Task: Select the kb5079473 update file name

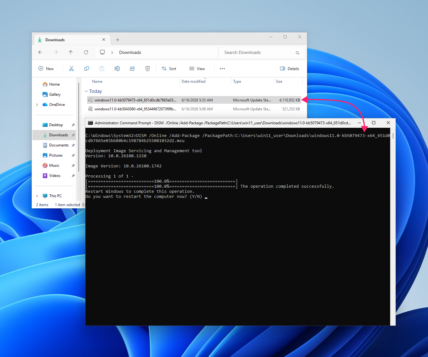Action: coord(135,100)
